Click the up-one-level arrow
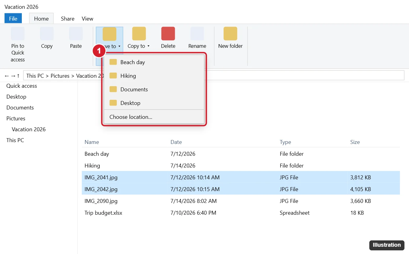 (18, 76)
